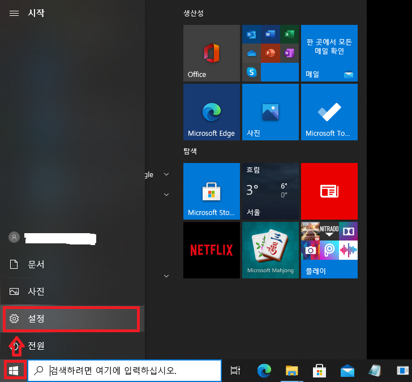Viewport: 412px width, 382px height.
Task: Open 설정 settings from the Start sidebar
Action: [72, 319]
